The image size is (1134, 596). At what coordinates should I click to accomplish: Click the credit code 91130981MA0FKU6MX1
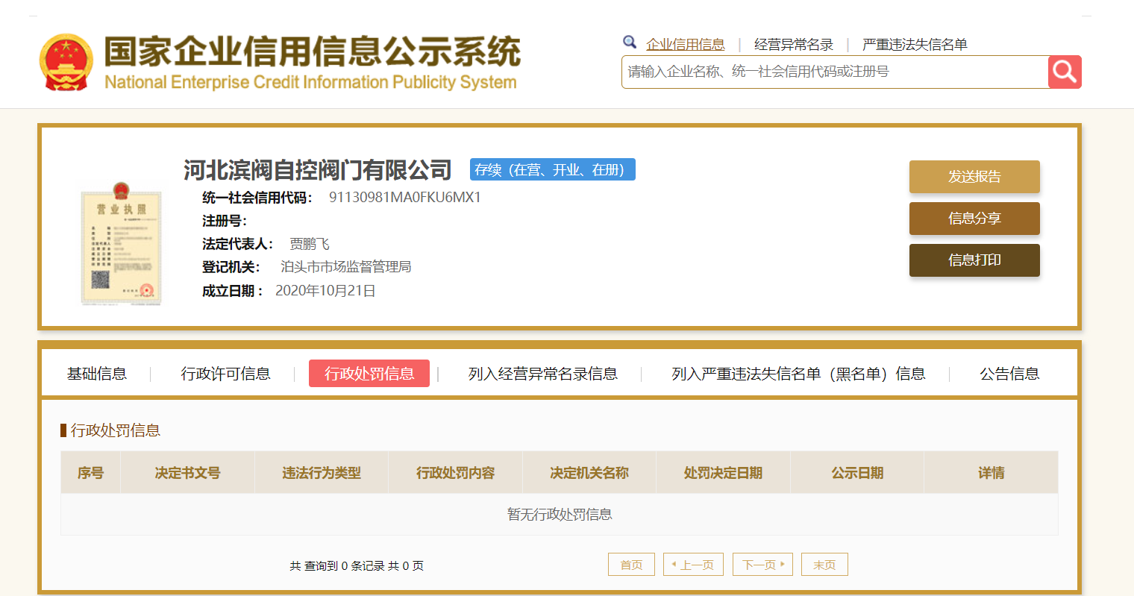405,198
